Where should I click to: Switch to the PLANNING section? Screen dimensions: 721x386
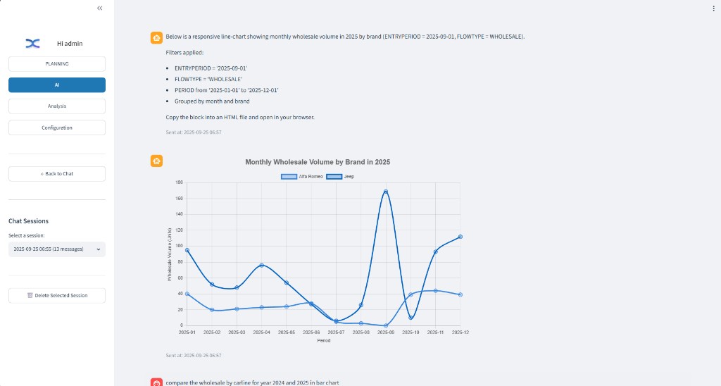tap(57, 64)
